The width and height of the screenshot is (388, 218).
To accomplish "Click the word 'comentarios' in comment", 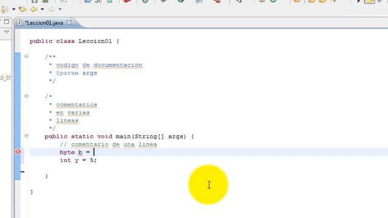I will pyautogui.click(x=76, y=105).
